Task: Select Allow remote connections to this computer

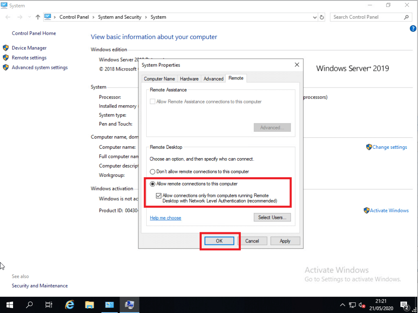Action: 153,184
